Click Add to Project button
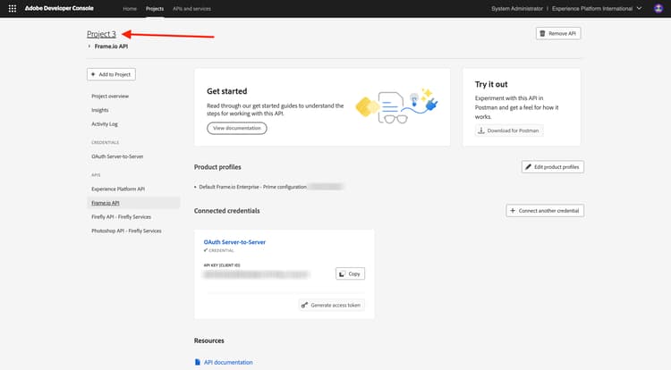 point(111,74)
